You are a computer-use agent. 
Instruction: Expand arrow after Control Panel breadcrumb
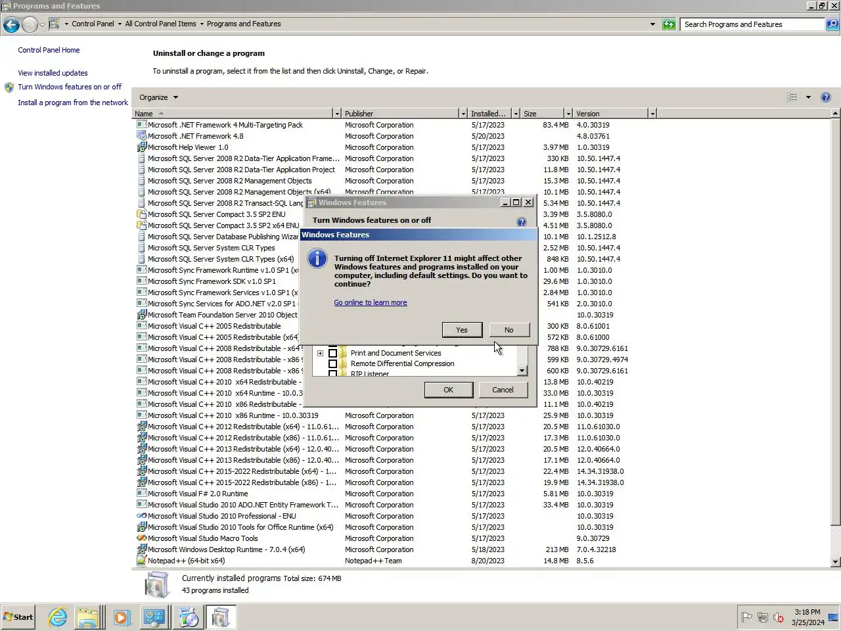pyautogui.click(x=120, y=24)
